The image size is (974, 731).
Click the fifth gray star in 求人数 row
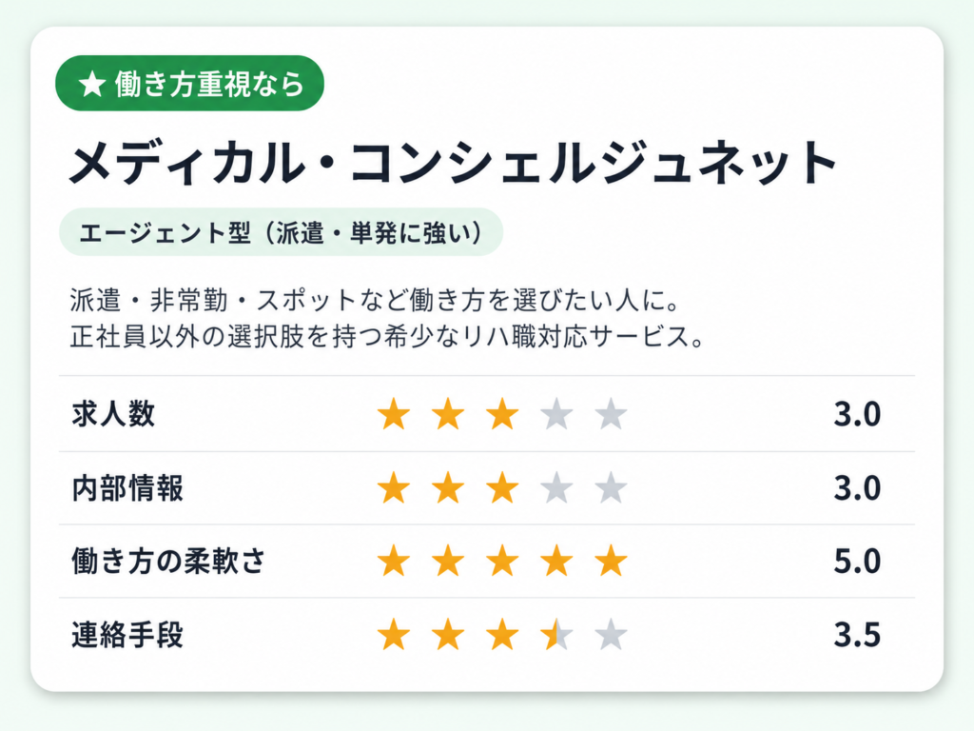[x=611, y=414]
